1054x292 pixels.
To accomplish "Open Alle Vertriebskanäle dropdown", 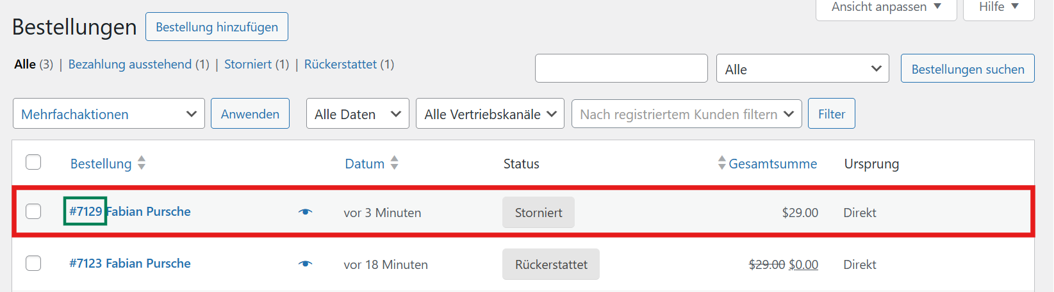I will tap(490, 114).
